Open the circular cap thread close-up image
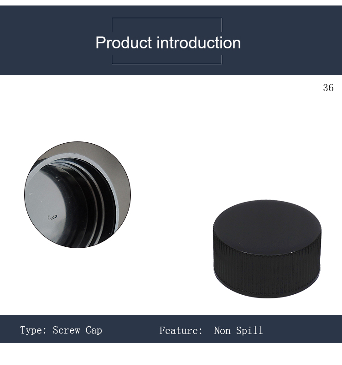Image resolution: width=342 pixels, height=365 pixels. [x=78, y=195]
